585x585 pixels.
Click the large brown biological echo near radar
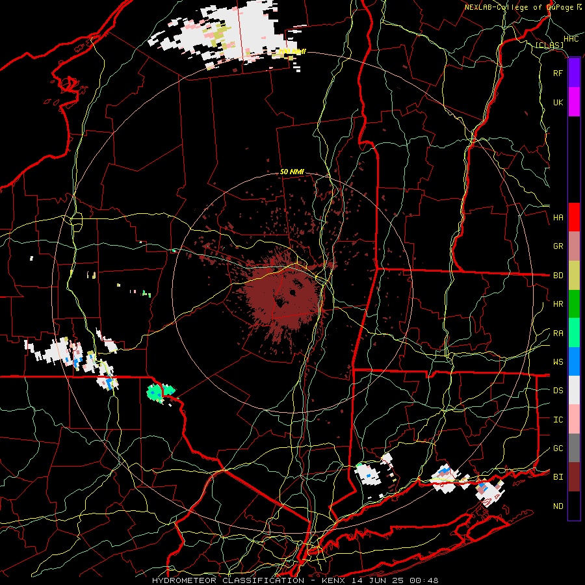pos(281,294)
